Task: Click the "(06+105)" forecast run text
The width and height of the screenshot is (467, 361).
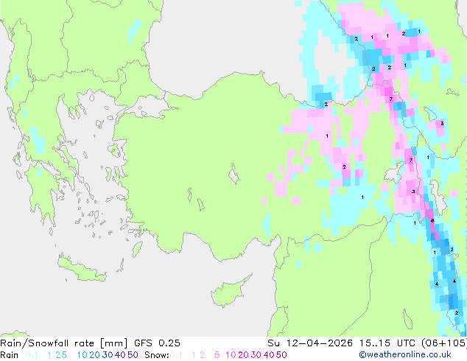Action: 444,343
